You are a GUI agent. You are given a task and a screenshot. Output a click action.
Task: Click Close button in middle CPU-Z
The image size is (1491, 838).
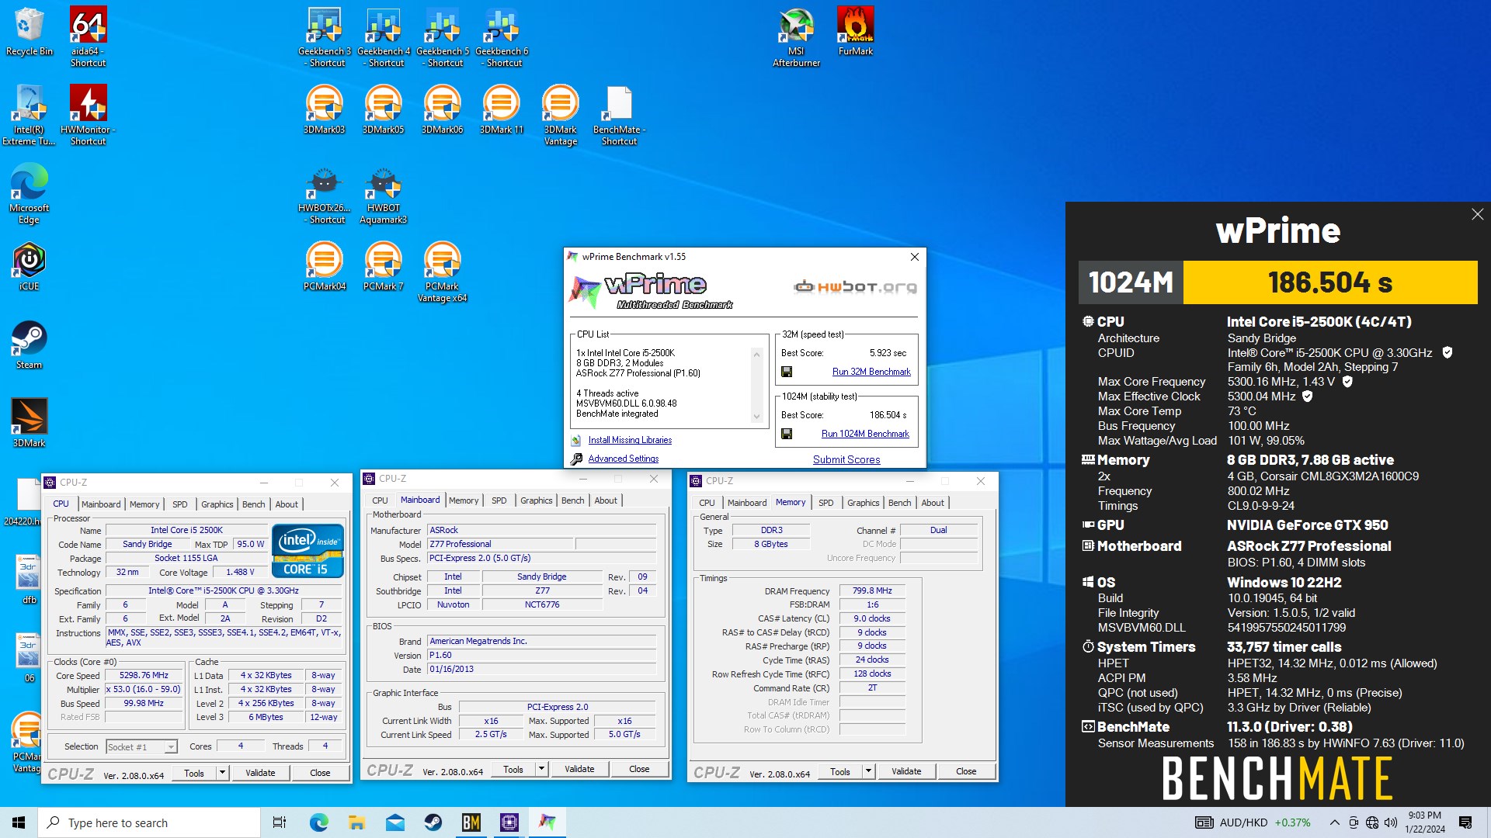tap(639, 769)
